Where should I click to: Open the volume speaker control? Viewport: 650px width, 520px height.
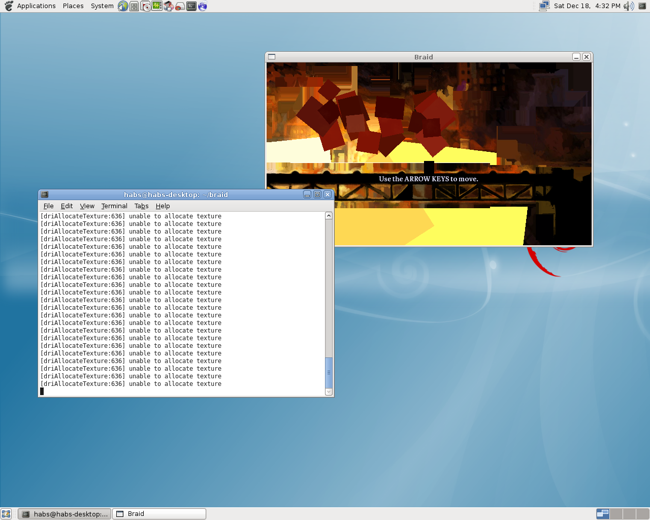pos(629,6)
